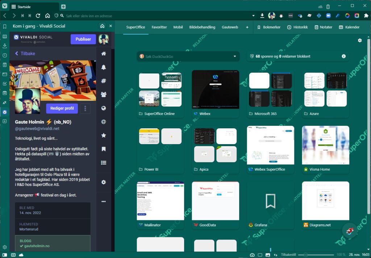Screen dimensions: 371x258
Task: Open Mastodon bookmarks ribbon icon
Action: tap(104, 149)
